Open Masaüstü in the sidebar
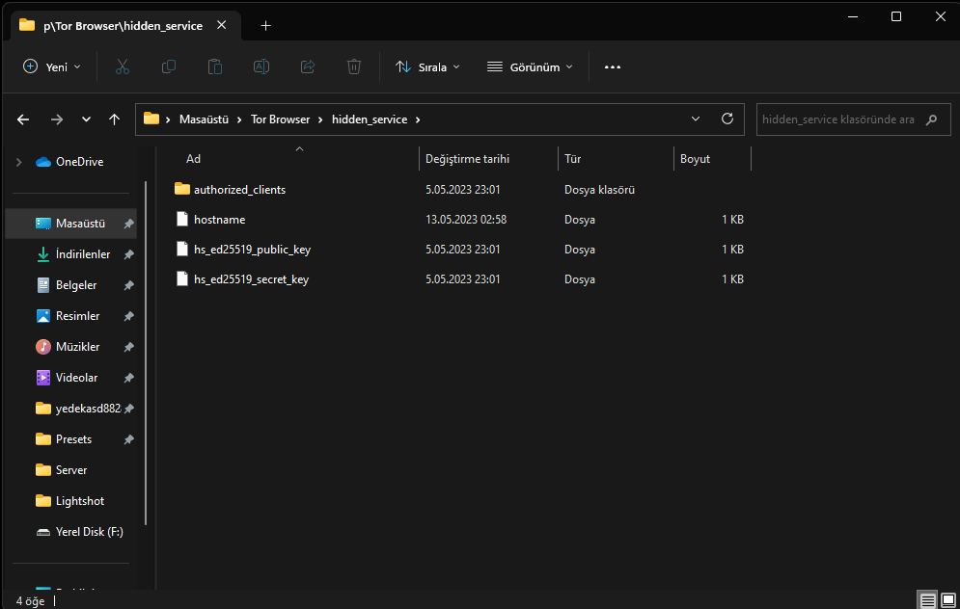 [x=80, y=224]
